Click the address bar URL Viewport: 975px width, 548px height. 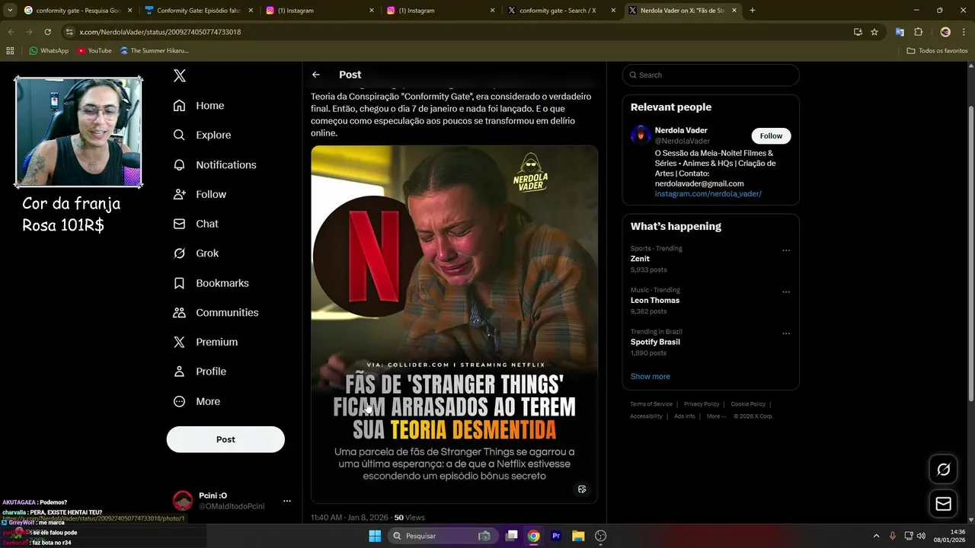coord(160,32)
